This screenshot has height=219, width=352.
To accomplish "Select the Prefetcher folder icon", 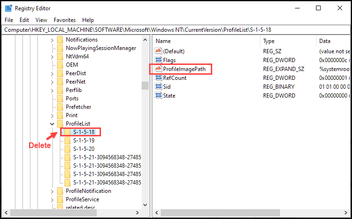I will pyautogui.click(x=60, y=107).
